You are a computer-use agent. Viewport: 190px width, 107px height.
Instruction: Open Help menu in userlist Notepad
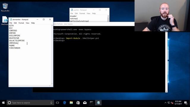click(x=94, y=13)
